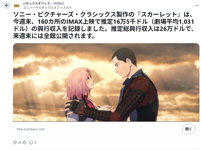Click the 9時間前 post timestamp

coord(58,4)
